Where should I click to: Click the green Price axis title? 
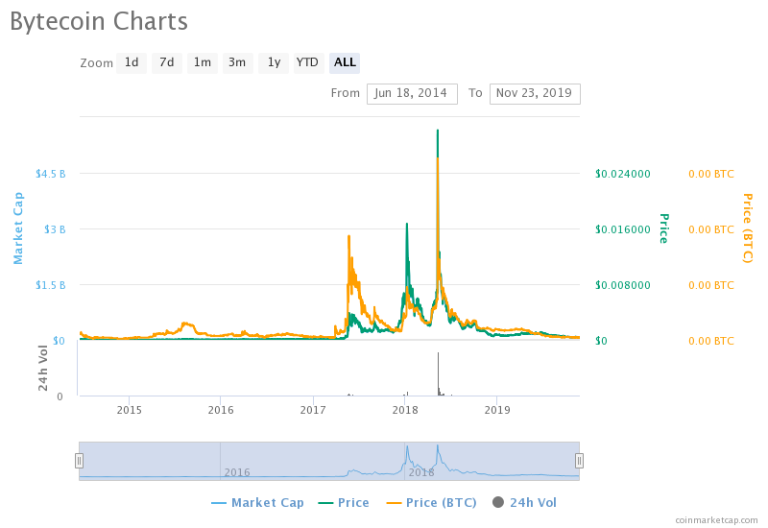click(663, 228)
